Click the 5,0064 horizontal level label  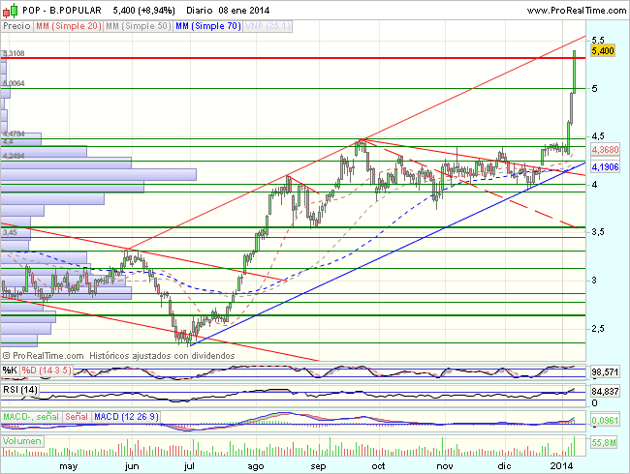(14, 83)
